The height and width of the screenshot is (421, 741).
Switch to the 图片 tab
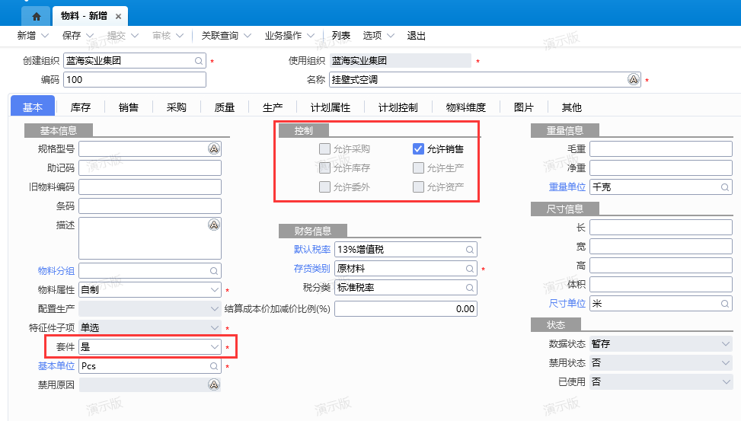(x=524, y=107)
